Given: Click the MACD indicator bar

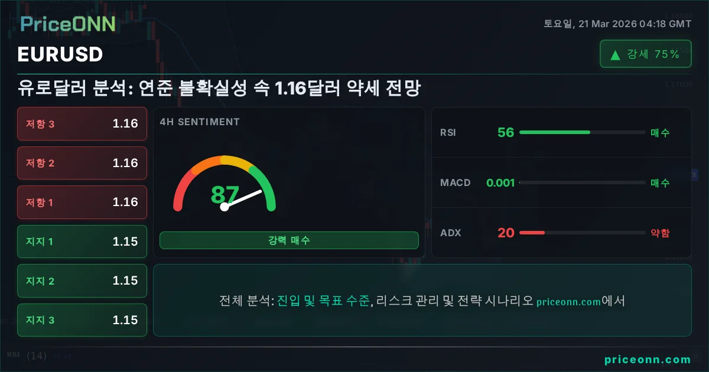Looking at the screenshot, I should (x=582, y=183).
